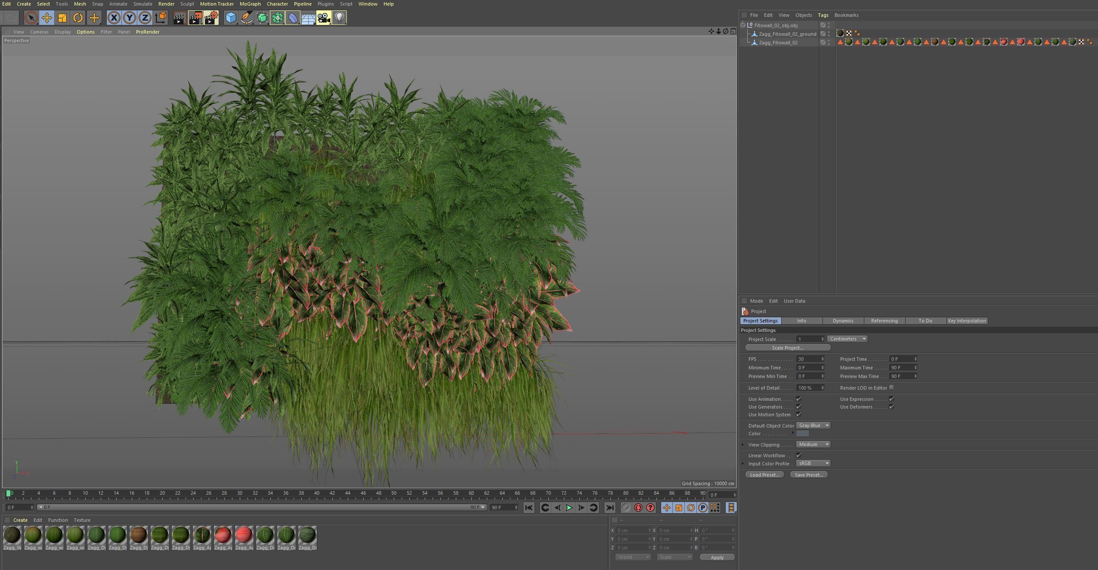Go to end of animation

(x=609, y=508)
